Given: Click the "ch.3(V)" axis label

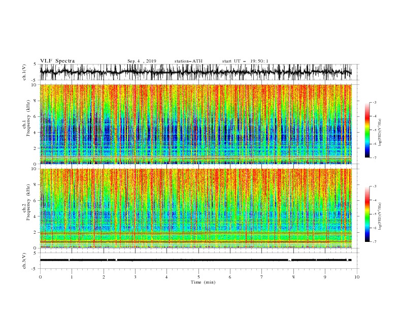Looking at the screenshot, I should pyautogui.click(x=24, y=261).
